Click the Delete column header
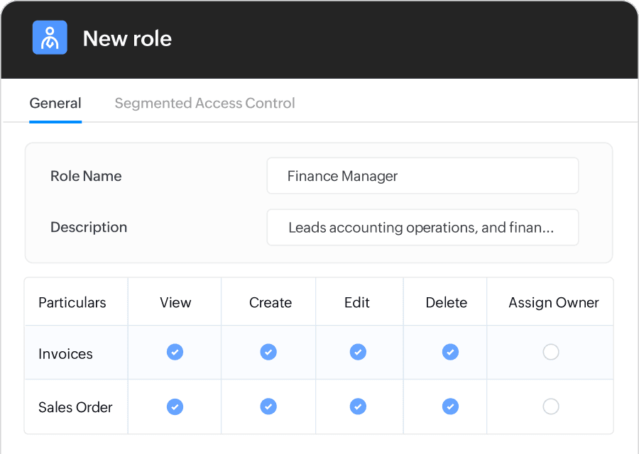Viewport: 639px width, 454px height. (x=447, y=302)
